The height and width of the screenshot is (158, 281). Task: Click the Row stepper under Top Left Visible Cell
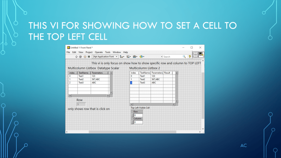(x=132, y=115)
